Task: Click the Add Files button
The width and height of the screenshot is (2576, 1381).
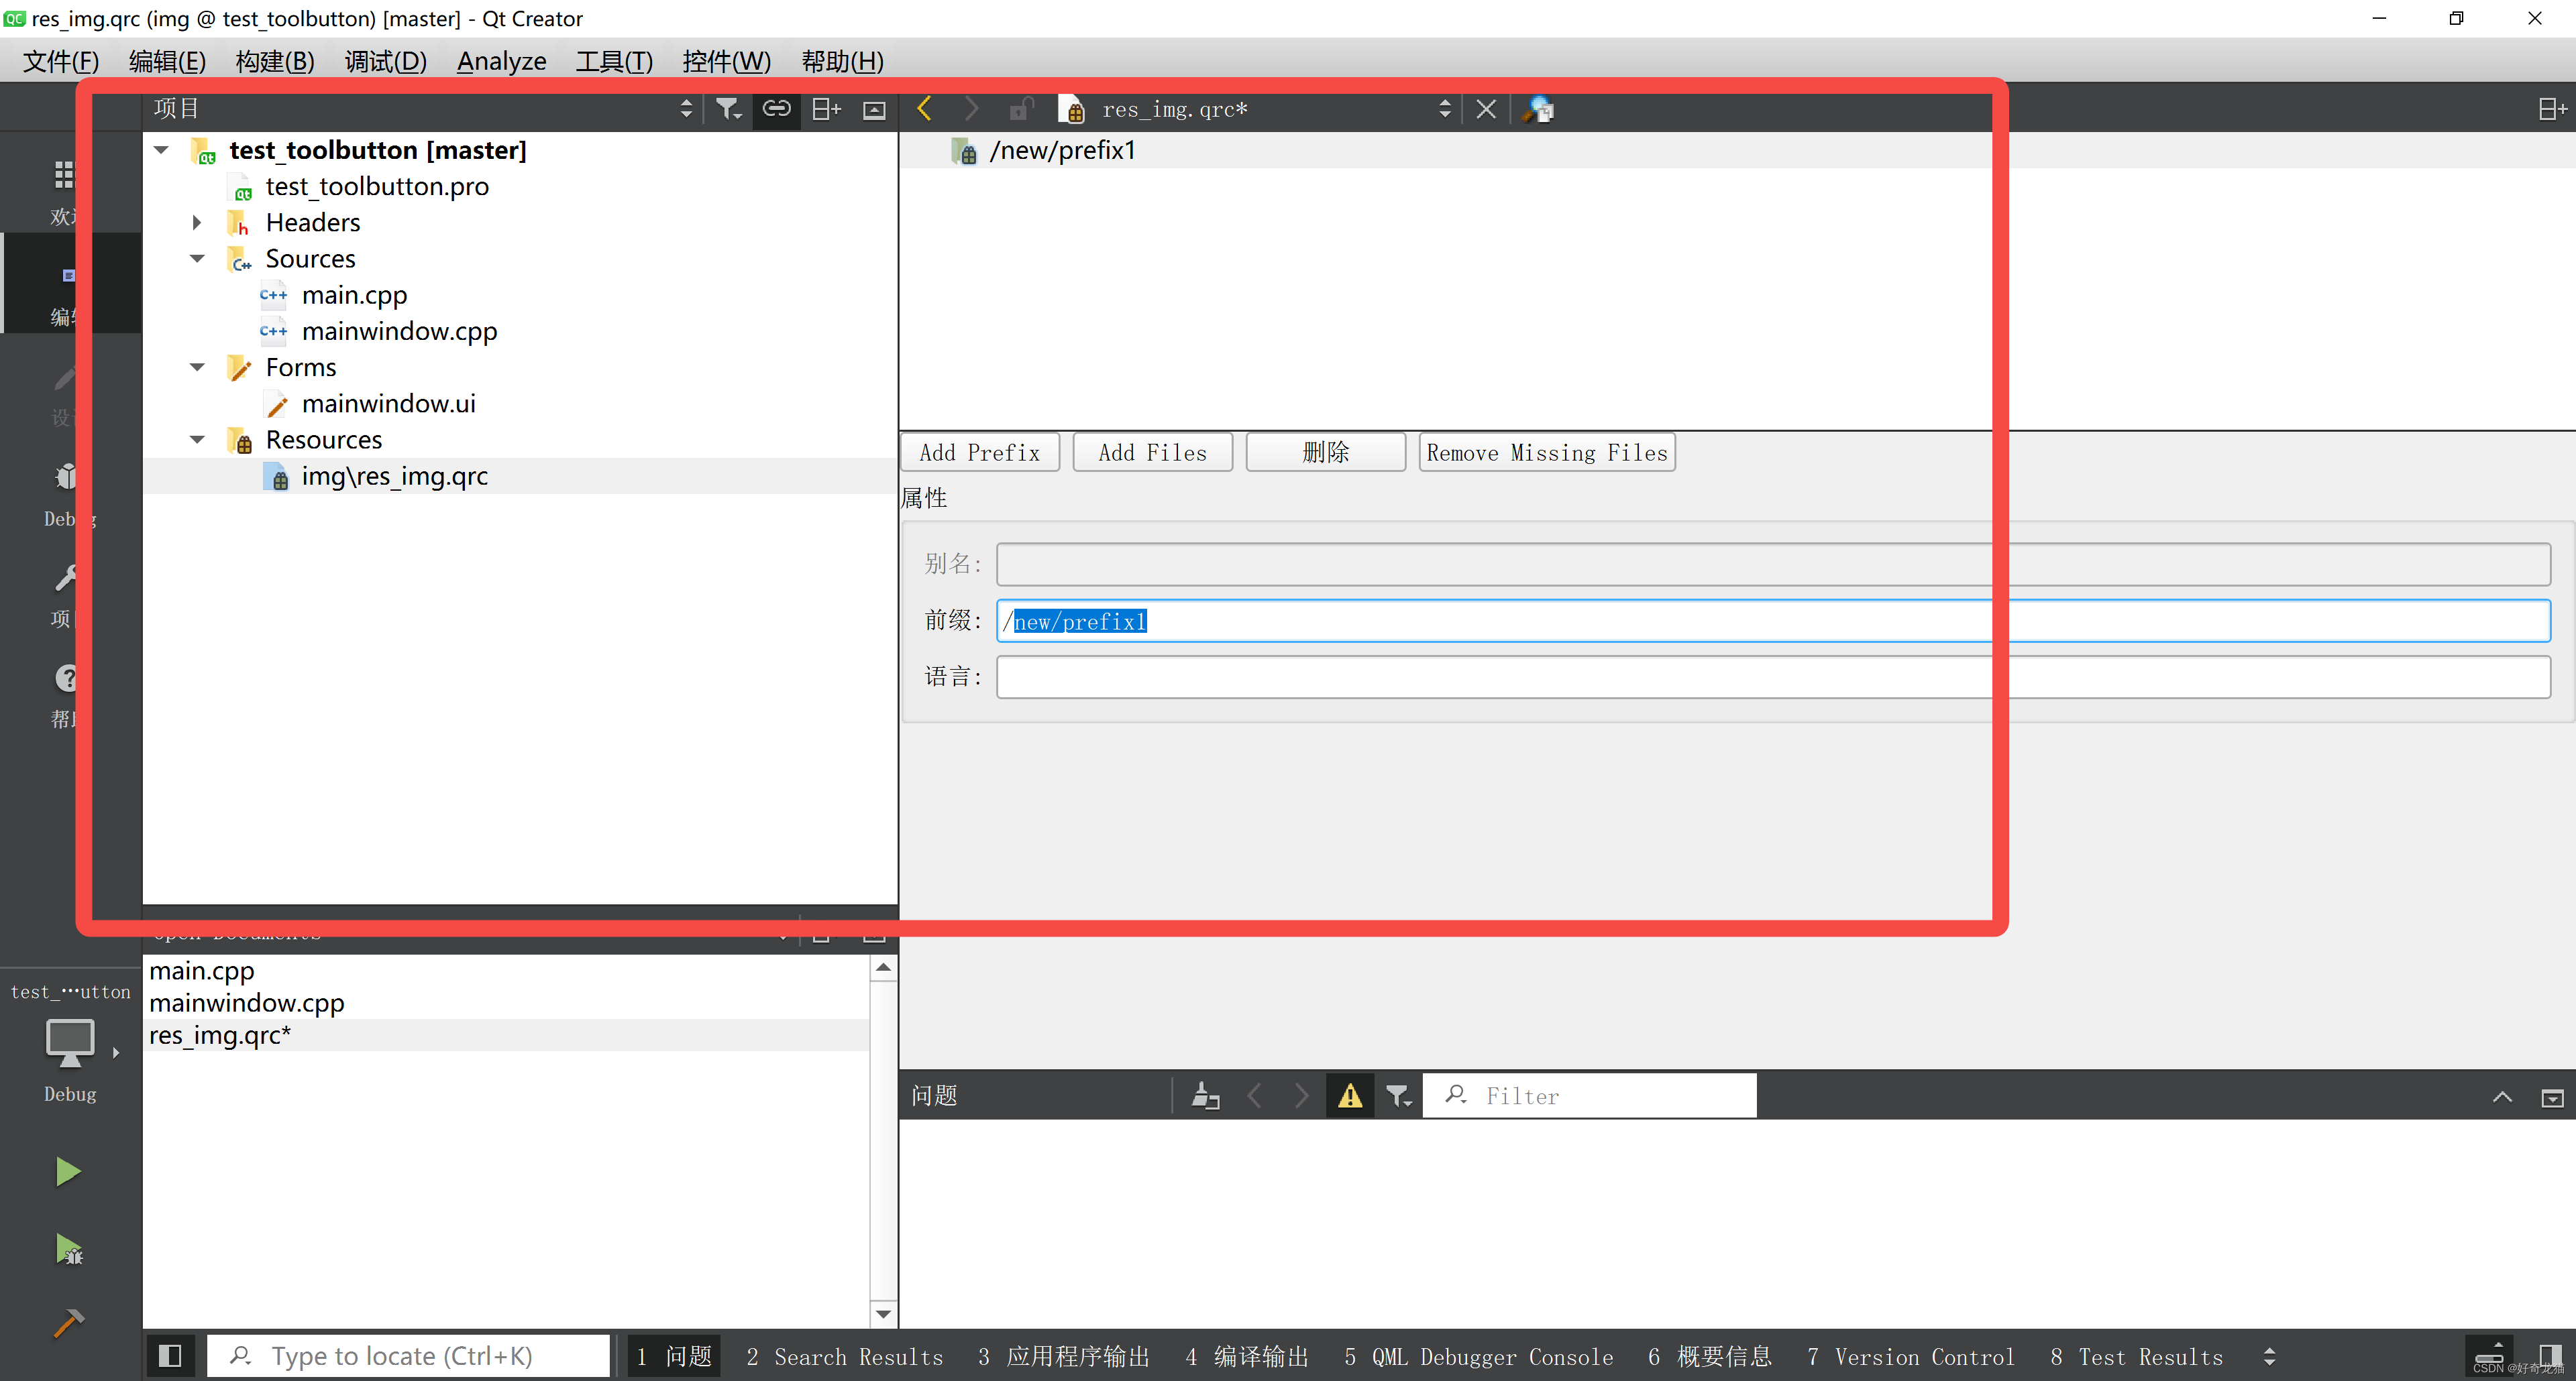Action: click(x=1152, y=453)
